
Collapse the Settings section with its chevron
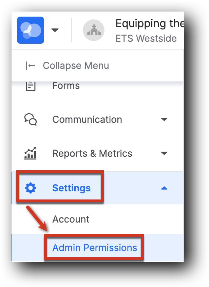coord(164,188)
